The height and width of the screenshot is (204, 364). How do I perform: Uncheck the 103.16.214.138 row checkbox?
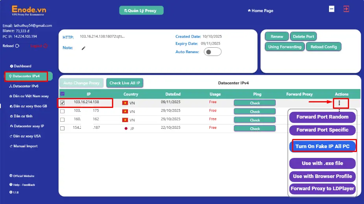[x=62, y=103]
